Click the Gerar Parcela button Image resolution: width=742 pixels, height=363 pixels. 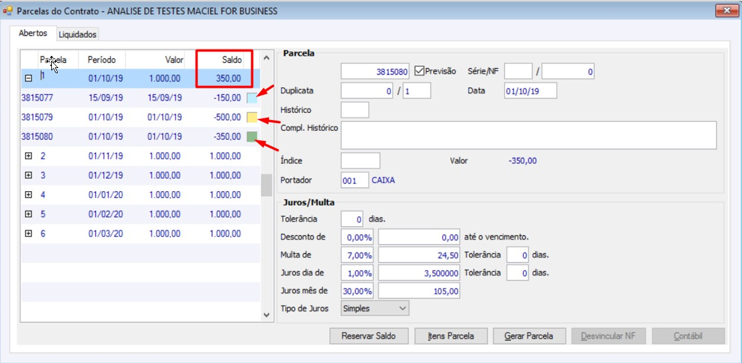[x=529, y=336]
